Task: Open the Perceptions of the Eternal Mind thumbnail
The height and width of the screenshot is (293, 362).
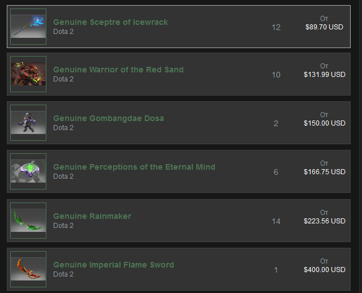Action: pyautogui.click(x=28, y=171)
